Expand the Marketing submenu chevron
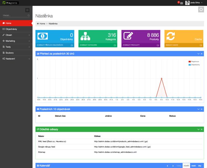This screenshot has width=207, height=168. 29,41
